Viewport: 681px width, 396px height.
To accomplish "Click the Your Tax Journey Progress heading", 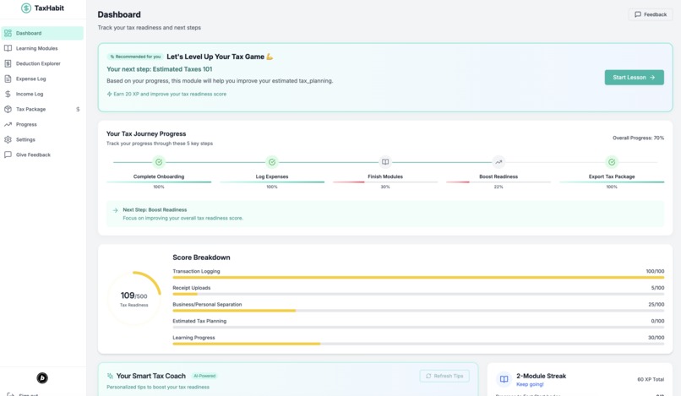I will click(x=146, y=133).
